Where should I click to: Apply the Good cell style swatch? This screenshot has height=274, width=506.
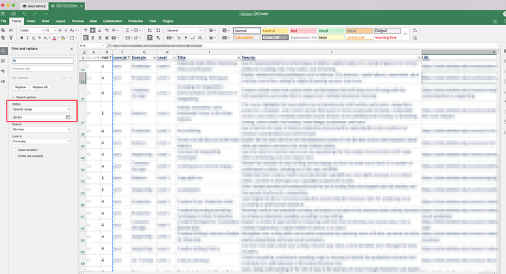point(331,31)
